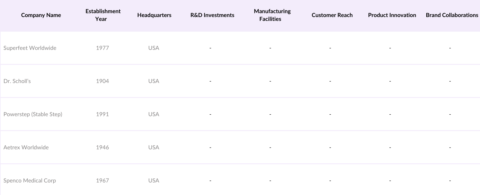Click the 1991 establishment year cell

tap(102, 114)
